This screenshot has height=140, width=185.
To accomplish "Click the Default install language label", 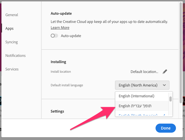I will 67,85.
